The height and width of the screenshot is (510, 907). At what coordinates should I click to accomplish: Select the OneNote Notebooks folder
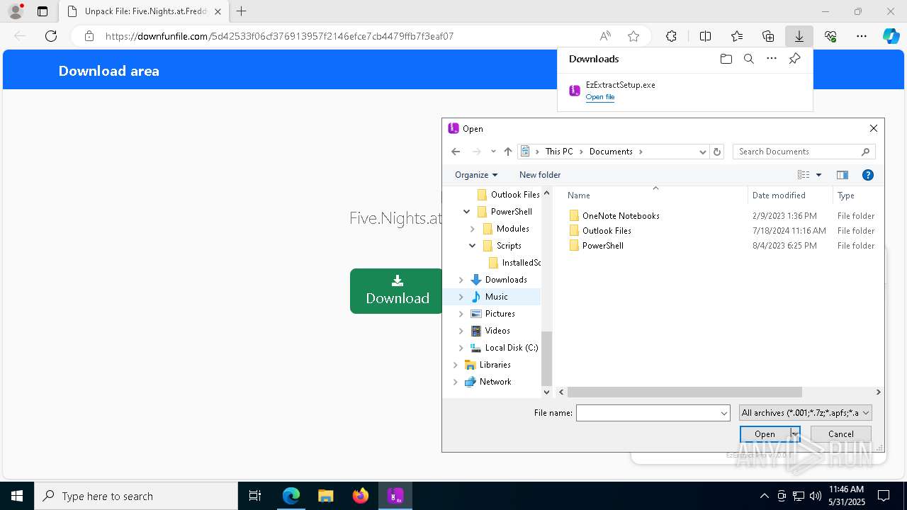click(621, 216)
